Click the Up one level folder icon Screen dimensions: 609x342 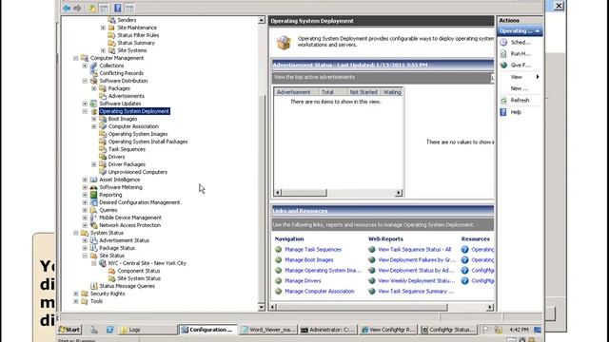click(92, 9)
